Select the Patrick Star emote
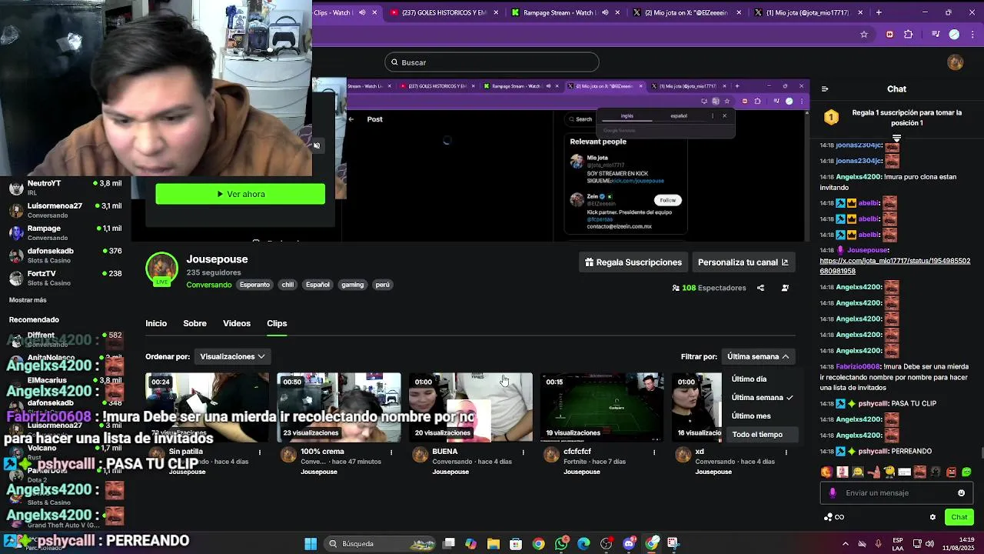 point(873,472)
